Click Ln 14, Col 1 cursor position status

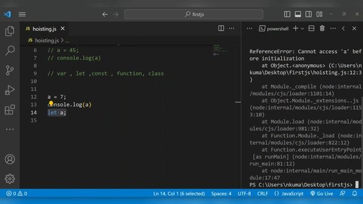coord(179,194)
